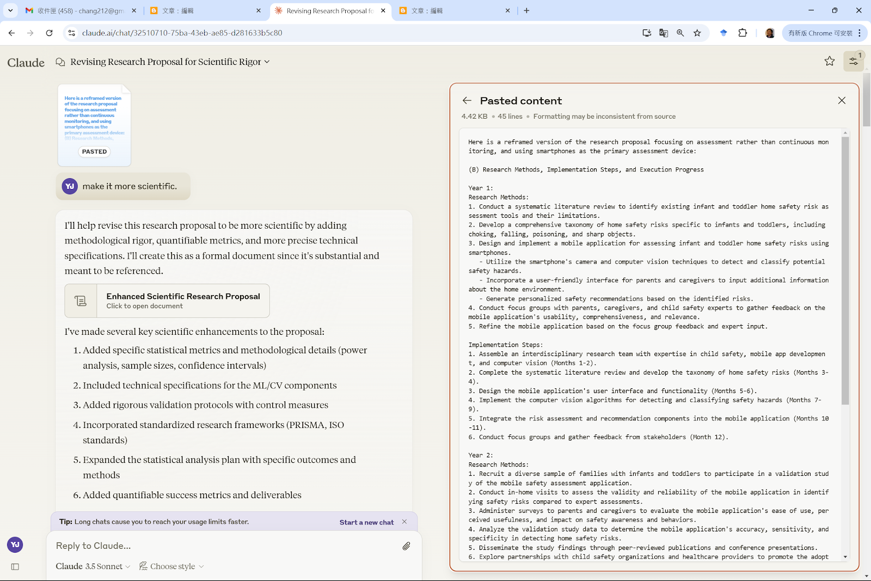871x581 pixels.
Task: Click the 'Year 2:' line in pasted content
Action: (x=481, y=455)
